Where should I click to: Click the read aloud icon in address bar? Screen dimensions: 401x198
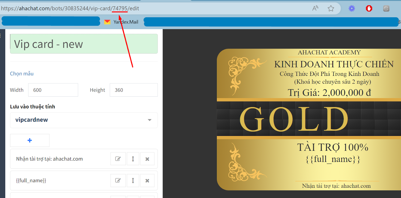pyautogui.click(x=315, y=8)
